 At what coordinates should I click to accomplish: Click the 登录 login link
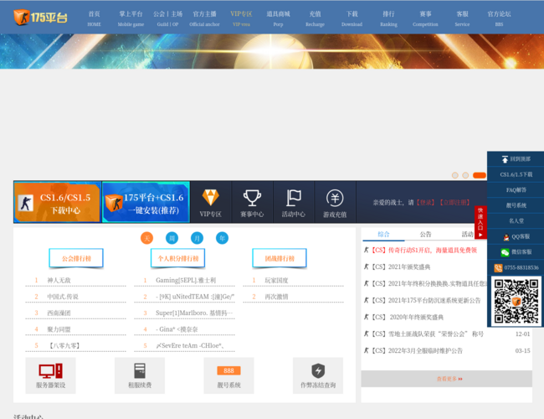point(426,202)
